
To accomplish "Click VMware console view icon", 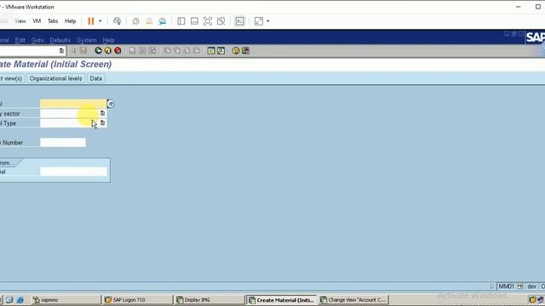I will point(240,21).
